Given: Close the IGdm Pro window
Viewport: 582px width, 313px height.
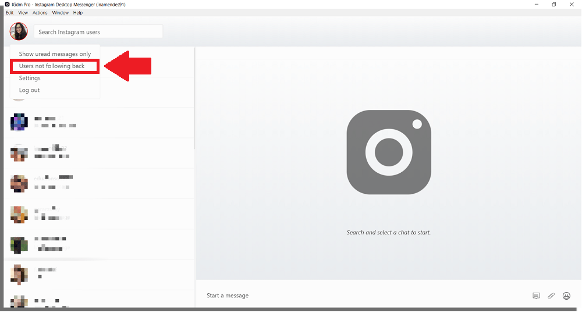Looking at the screenshot, I should click(x=572, y=5).
